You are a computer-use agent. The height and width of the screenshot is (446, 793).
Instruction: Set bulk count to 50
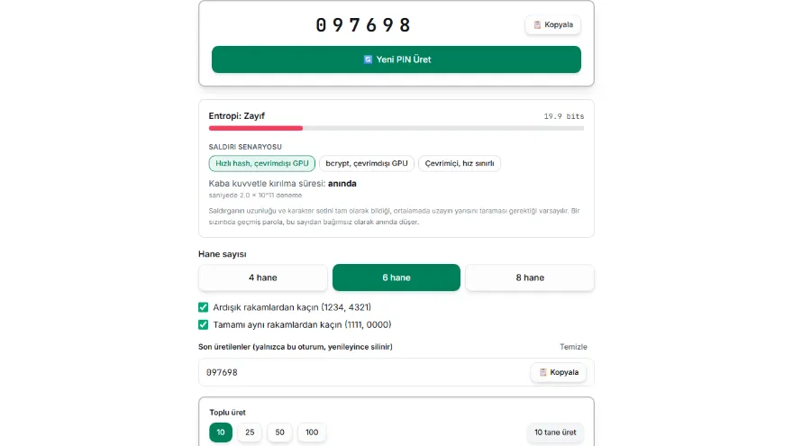click(279, 432)
